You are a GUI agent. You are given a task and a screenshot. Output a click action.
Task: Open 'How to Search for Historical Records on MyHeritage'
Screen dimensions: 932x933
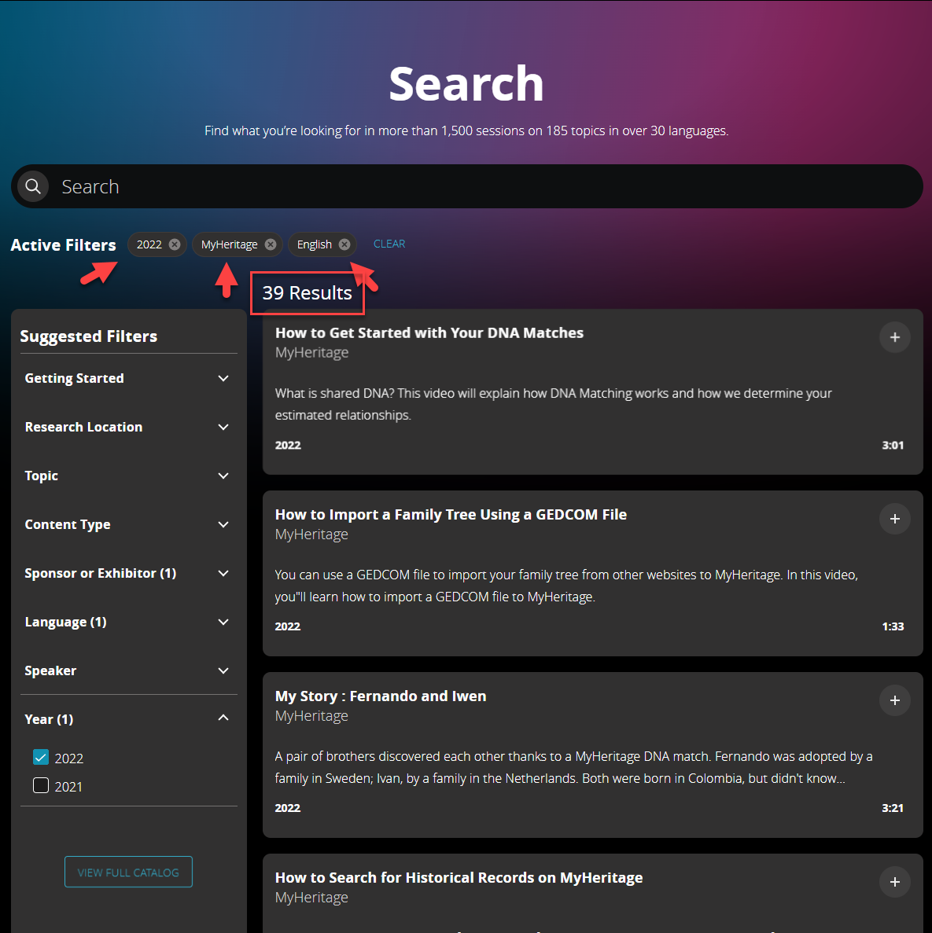459,878
